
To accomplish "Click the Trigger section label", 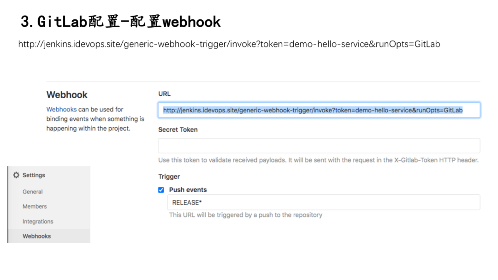I will click(169, 177).
